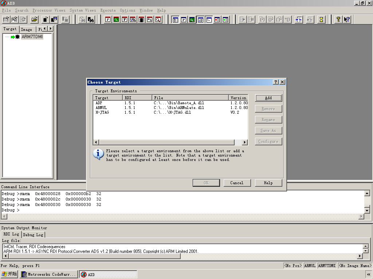Open System Watch view (blue-header magnifier icon)
This screenshot has width=373, height=279.
pyautogui.click(x=192, y=20)
